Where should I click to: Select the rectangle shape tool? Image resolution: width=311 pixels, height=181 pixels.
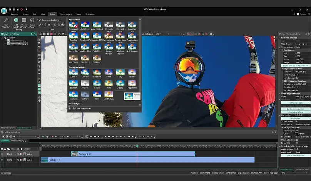coord(39,55)
